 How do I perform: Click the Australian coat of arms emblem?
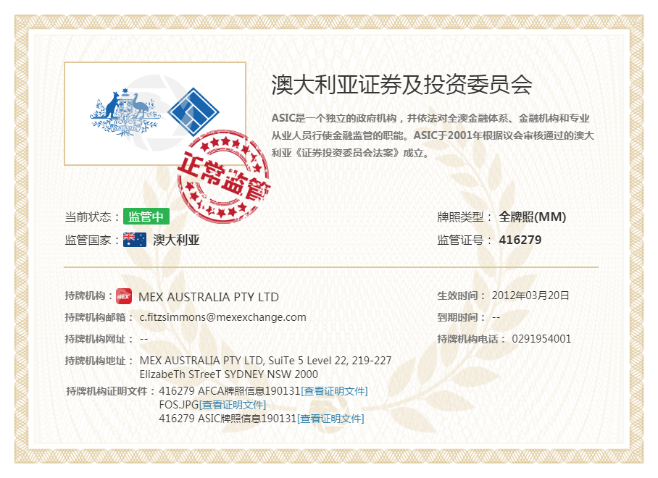[123, 112]
